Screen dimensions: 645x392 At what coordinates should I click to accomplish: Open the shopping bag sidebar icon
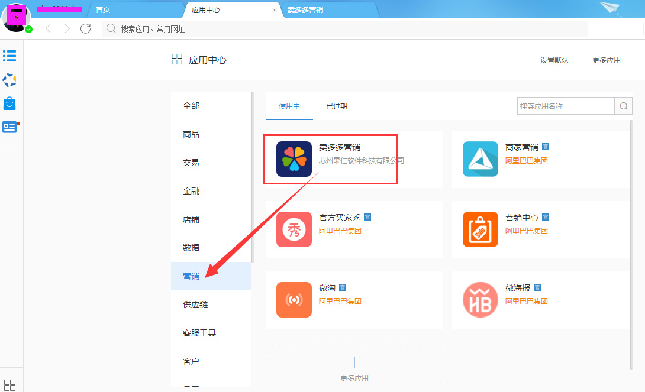point(9,103)
